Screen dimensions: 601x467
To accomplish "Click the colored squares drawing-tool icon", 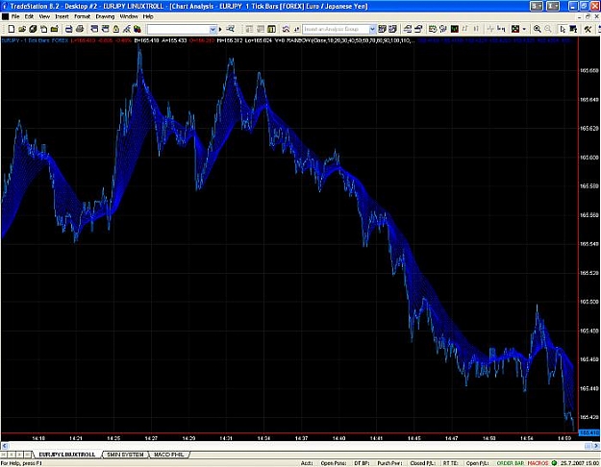I will pos(515,29).
